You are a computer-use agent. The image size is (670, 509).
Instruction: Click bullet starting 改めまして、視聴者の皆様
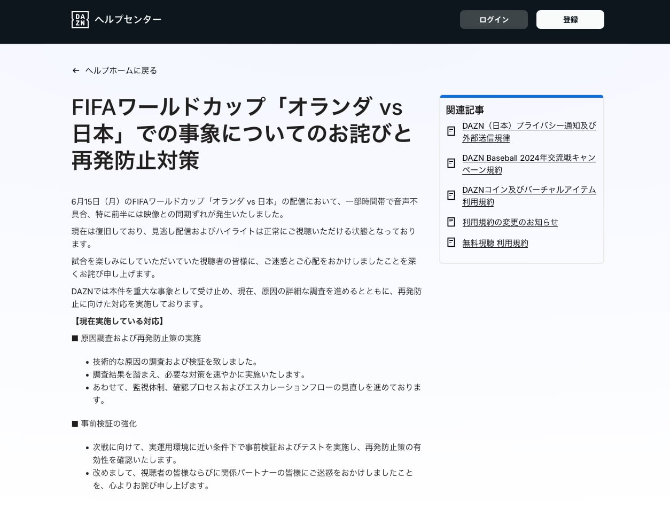(x=253, y=479)
